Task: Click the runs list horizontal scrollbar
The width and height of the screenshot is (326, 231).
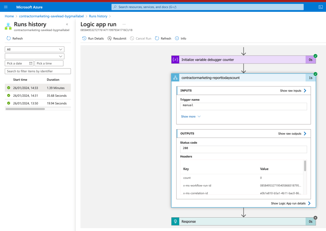Action: pyautogui.click(x=25, y=109)
